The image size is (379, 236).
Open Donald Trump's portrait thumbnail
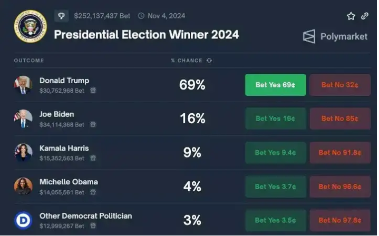[23, 85]
